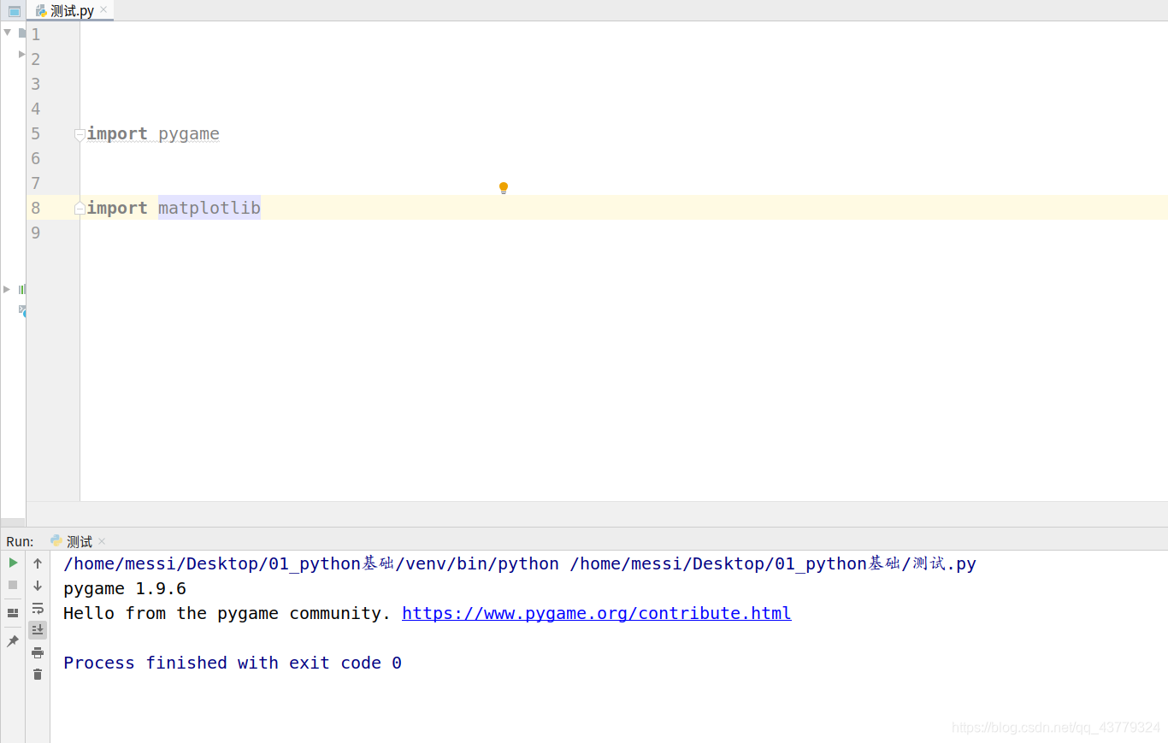Click the CSDN blog watermark link
This screenshot has width=1168, height=743.
click(x=1053, y=727)
